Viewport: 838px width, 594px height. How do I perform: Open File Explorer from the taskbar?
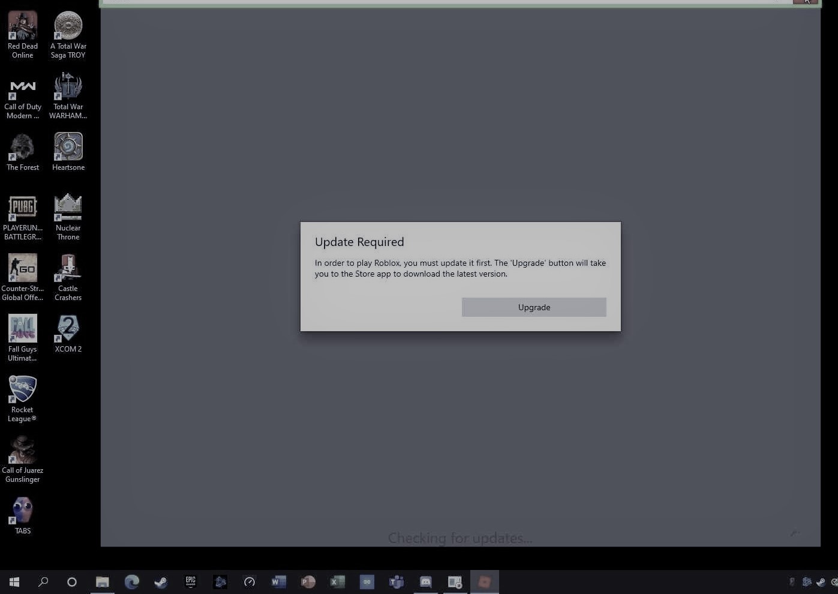tap(103, 582)
